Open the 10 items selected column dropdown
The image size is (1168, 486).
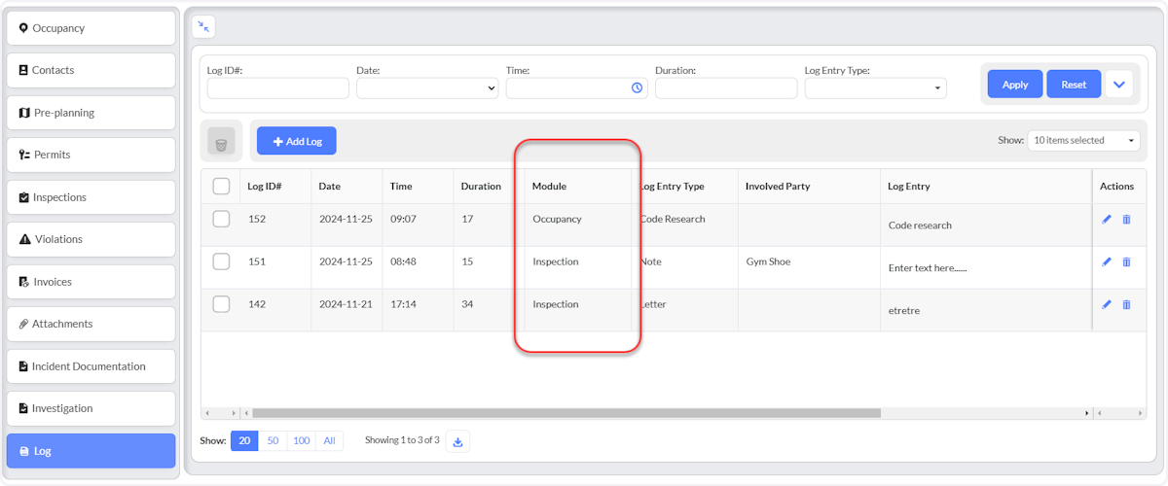coord(1083,141)
